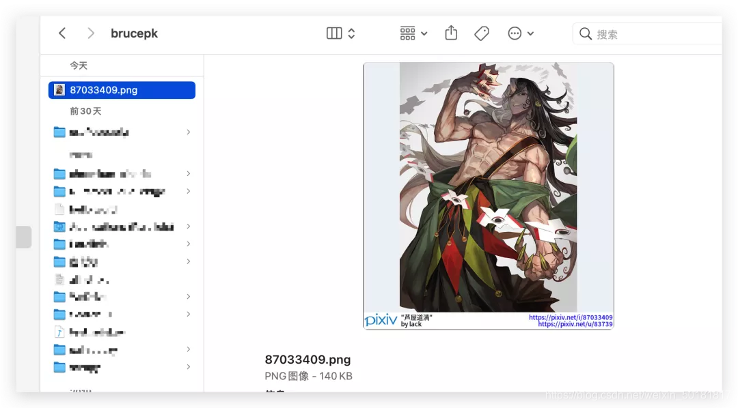Open the ellipsis more-actions icon

(x=515, y=33)
